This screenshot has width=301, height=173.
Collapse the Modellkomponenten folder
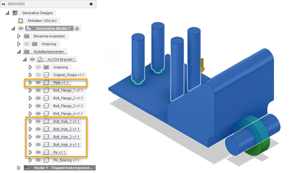(x=19, y=52)
